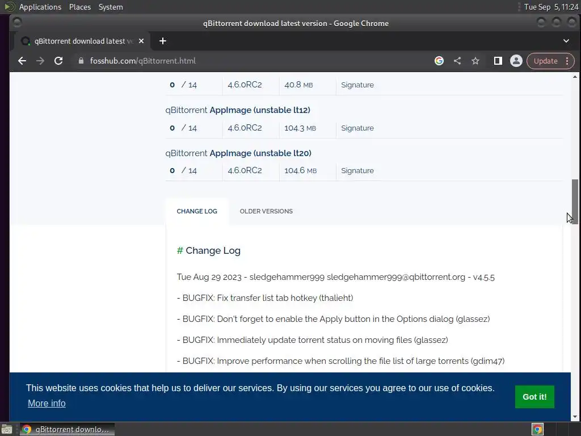Share this page via share icon

457,61
